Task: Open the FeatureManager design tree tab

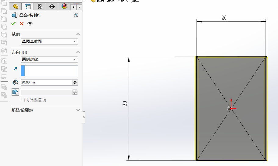Action: click(16, 7)
